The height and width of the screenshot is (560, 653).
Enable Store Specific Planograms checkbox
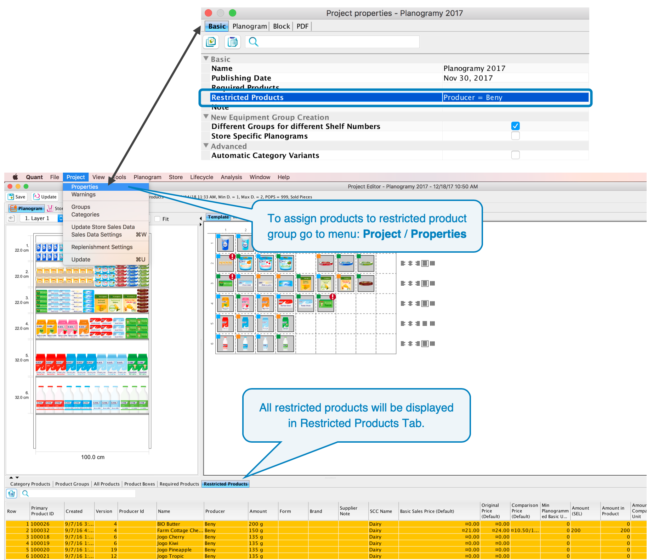[515, 136]
